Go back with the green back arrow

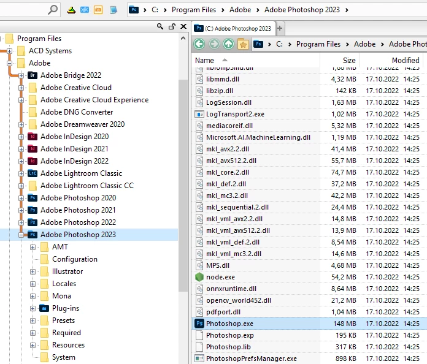(199, 44)
